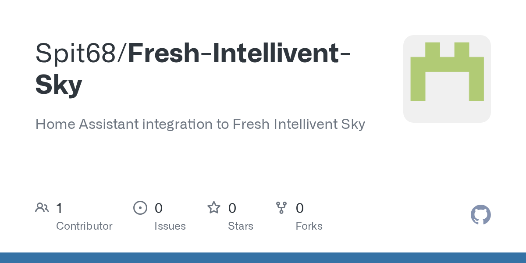Click the issues count 0
Screen dimensions: 526x263
point(159,208)
